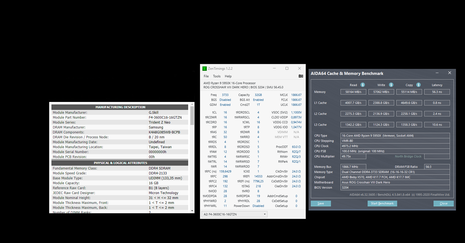465x243 pixels.
Task: Click the Module Part Number F4-3600C16-16GTZN value
Action: (165, 117)
